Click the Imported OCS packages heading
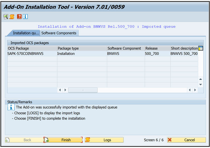Image resolution: width=210 pixels, height=148 pixels. point(30,43)
